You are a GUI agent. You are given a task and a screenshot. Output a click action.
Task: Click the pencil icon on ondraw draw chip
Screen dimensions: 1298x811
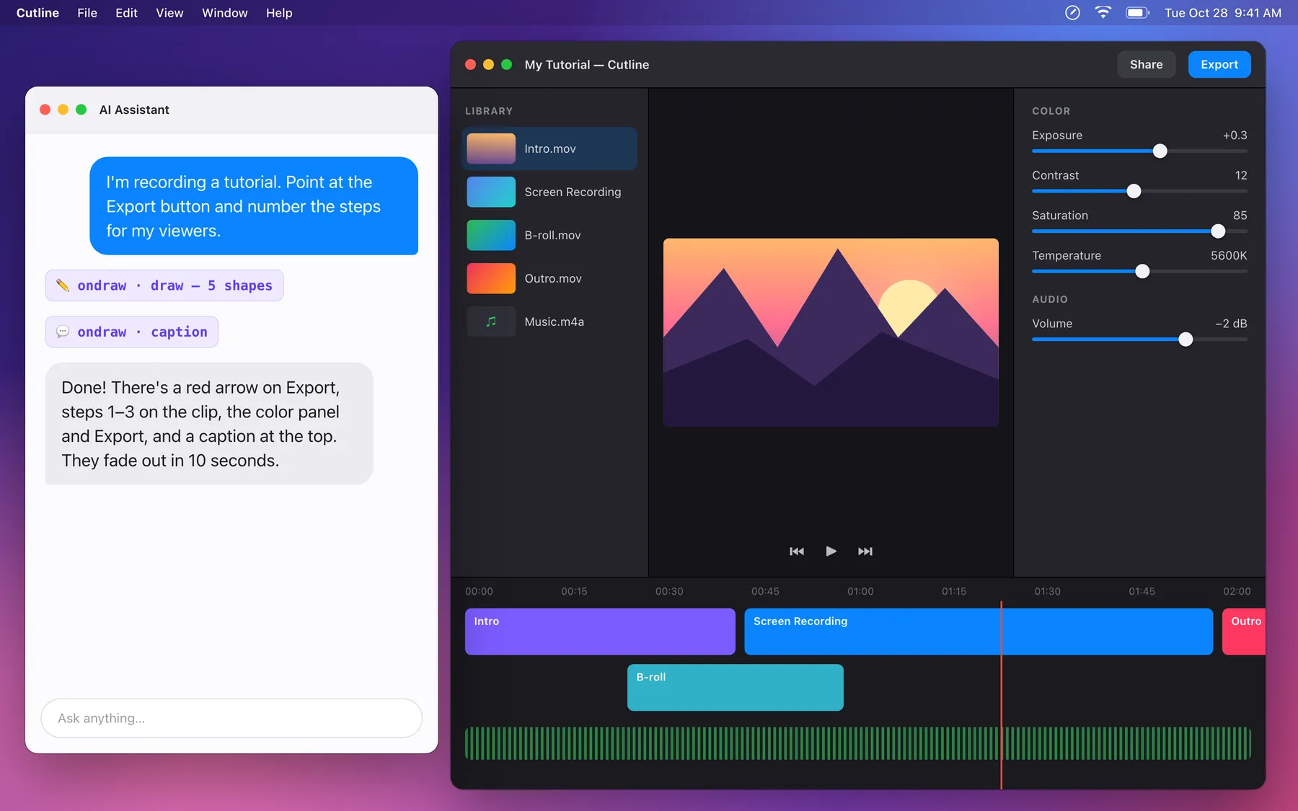(63, 285)
